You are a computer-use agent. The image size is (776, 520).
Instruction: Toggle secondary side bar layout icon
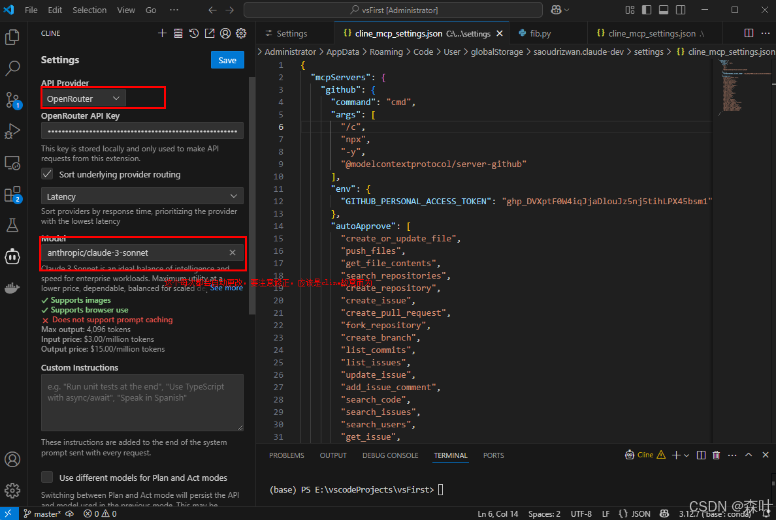(x=681, y=10)
